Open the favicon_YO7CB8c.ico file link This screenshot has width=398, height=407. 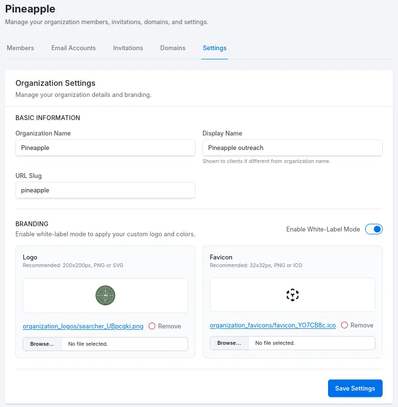(273, 325)
